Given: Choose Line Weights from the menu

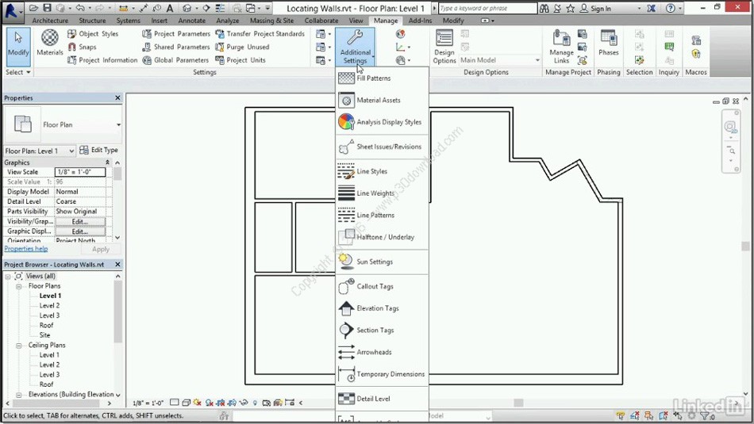Looking at the screenshot, I should click(381, 193).
